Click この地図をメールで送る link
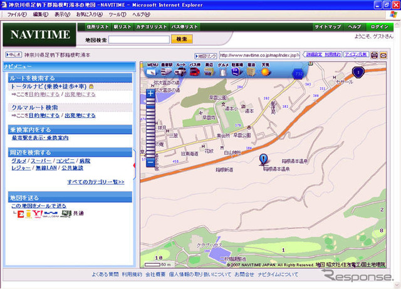 [x=39, y=206]
